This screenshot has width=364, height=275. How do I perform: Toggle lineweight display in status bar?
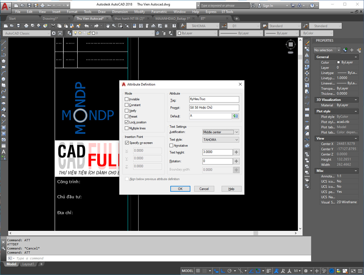(269, 271)
